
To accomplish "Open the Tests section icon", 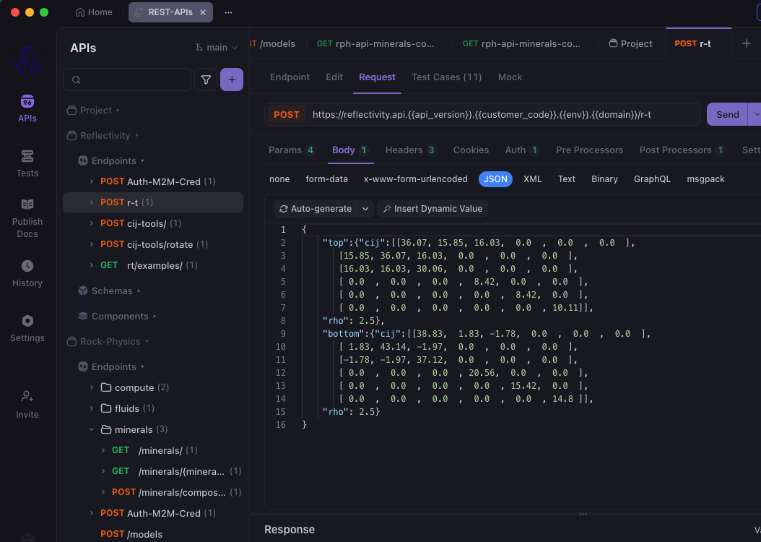I will (x=27, y=156).
